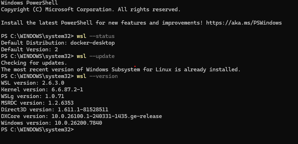
Task: Click the Microsoft Corporation copyright line
Action: (91, 9)
